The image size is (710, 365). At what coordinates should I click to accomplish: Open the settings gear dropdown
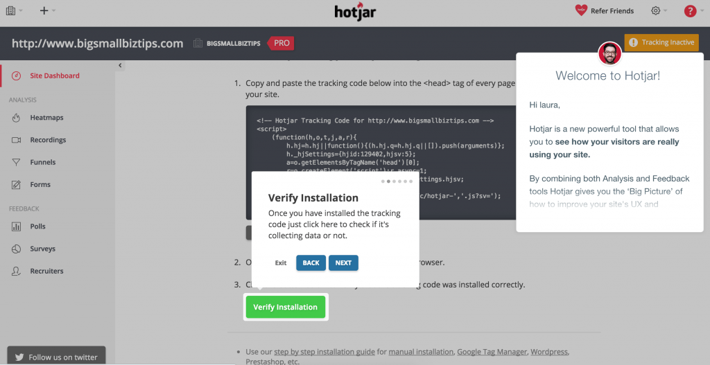tap(659, 10)
